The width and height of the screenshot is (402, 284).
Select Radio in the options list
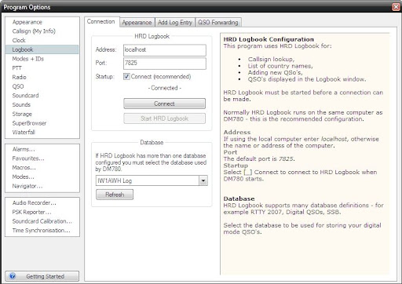[x=19, y=77]
